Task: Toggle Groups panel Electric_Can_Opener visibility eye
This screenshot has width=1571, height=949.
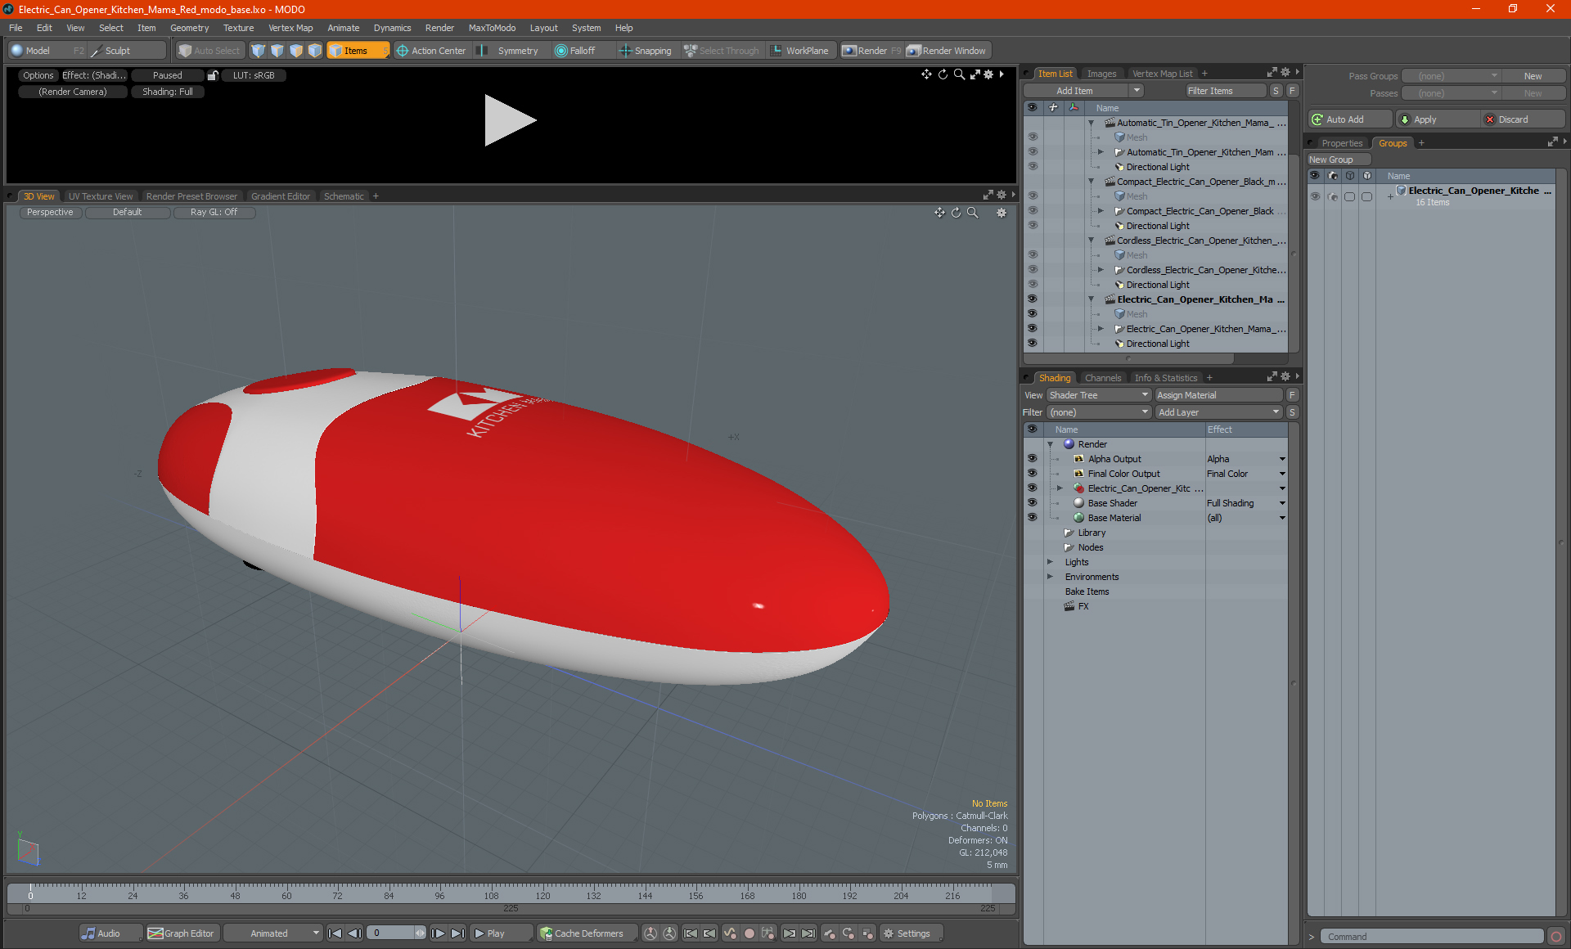Action: tap(1315, 196)
